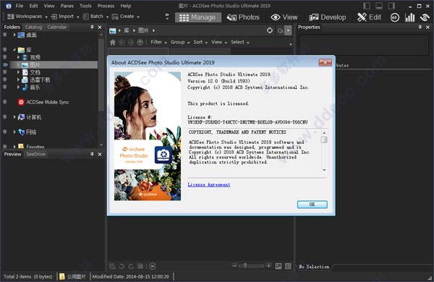The image size is (434, 282).
Task: Toggle easy-select marker beside 视频
Action: click(x=5, y=57)
